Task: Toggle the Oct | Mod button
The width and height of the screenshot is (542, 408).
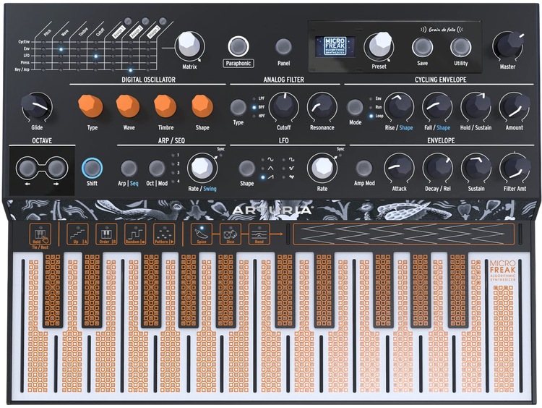Action: pyautogui.click(x=157, y=169)
